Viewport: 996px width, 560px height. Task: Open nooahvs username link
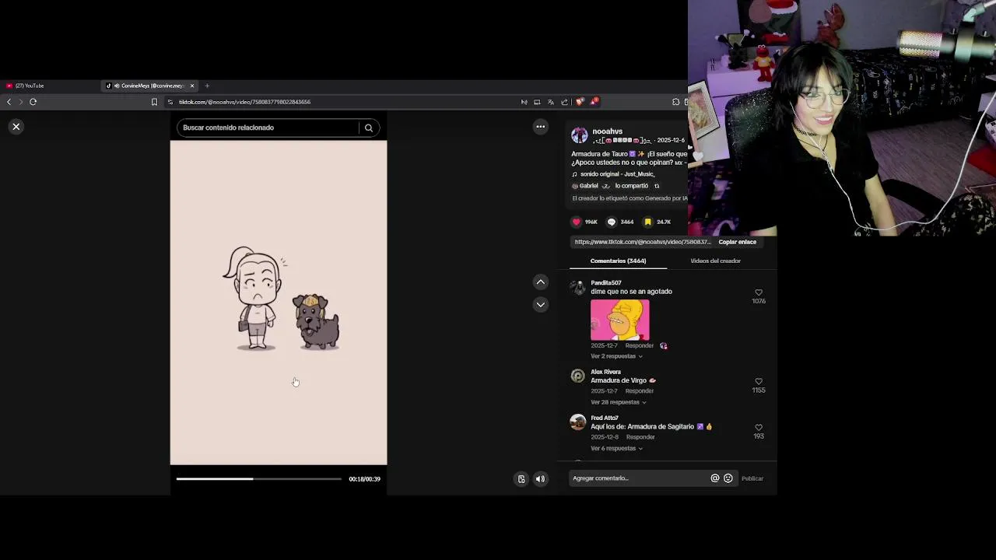click(x=607, y=131)
